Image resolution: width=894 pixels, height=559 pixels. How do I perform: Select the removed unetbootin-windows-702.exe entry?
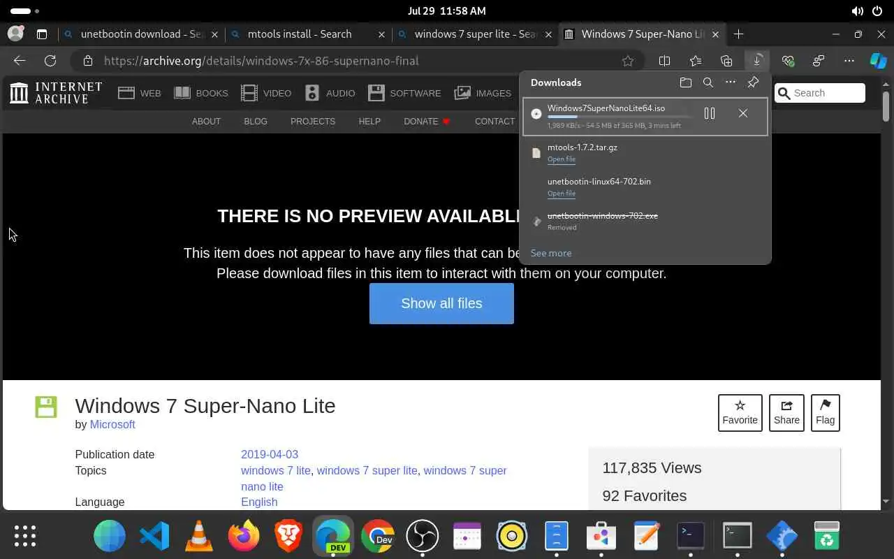(x=645, y=221)
